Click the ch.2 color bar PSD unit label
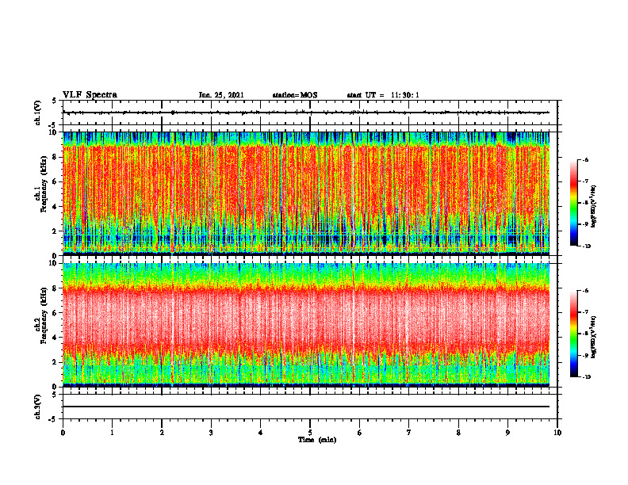Screen dimensions: 628x485 (594, 338)
